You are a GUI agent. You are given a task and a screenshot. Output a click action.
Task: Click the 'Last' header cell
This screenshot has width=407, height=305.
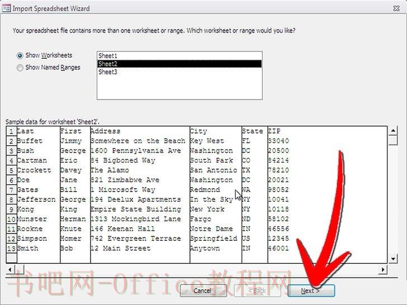39,131
